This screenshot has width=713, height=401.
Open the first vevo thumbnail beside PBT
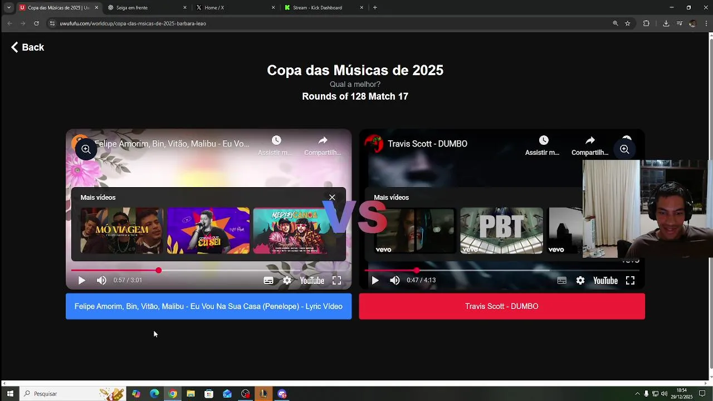(x=415, y=231)
